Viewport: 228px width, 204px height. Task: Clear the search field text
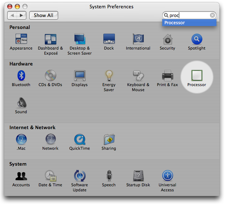(x=212, y=15)
